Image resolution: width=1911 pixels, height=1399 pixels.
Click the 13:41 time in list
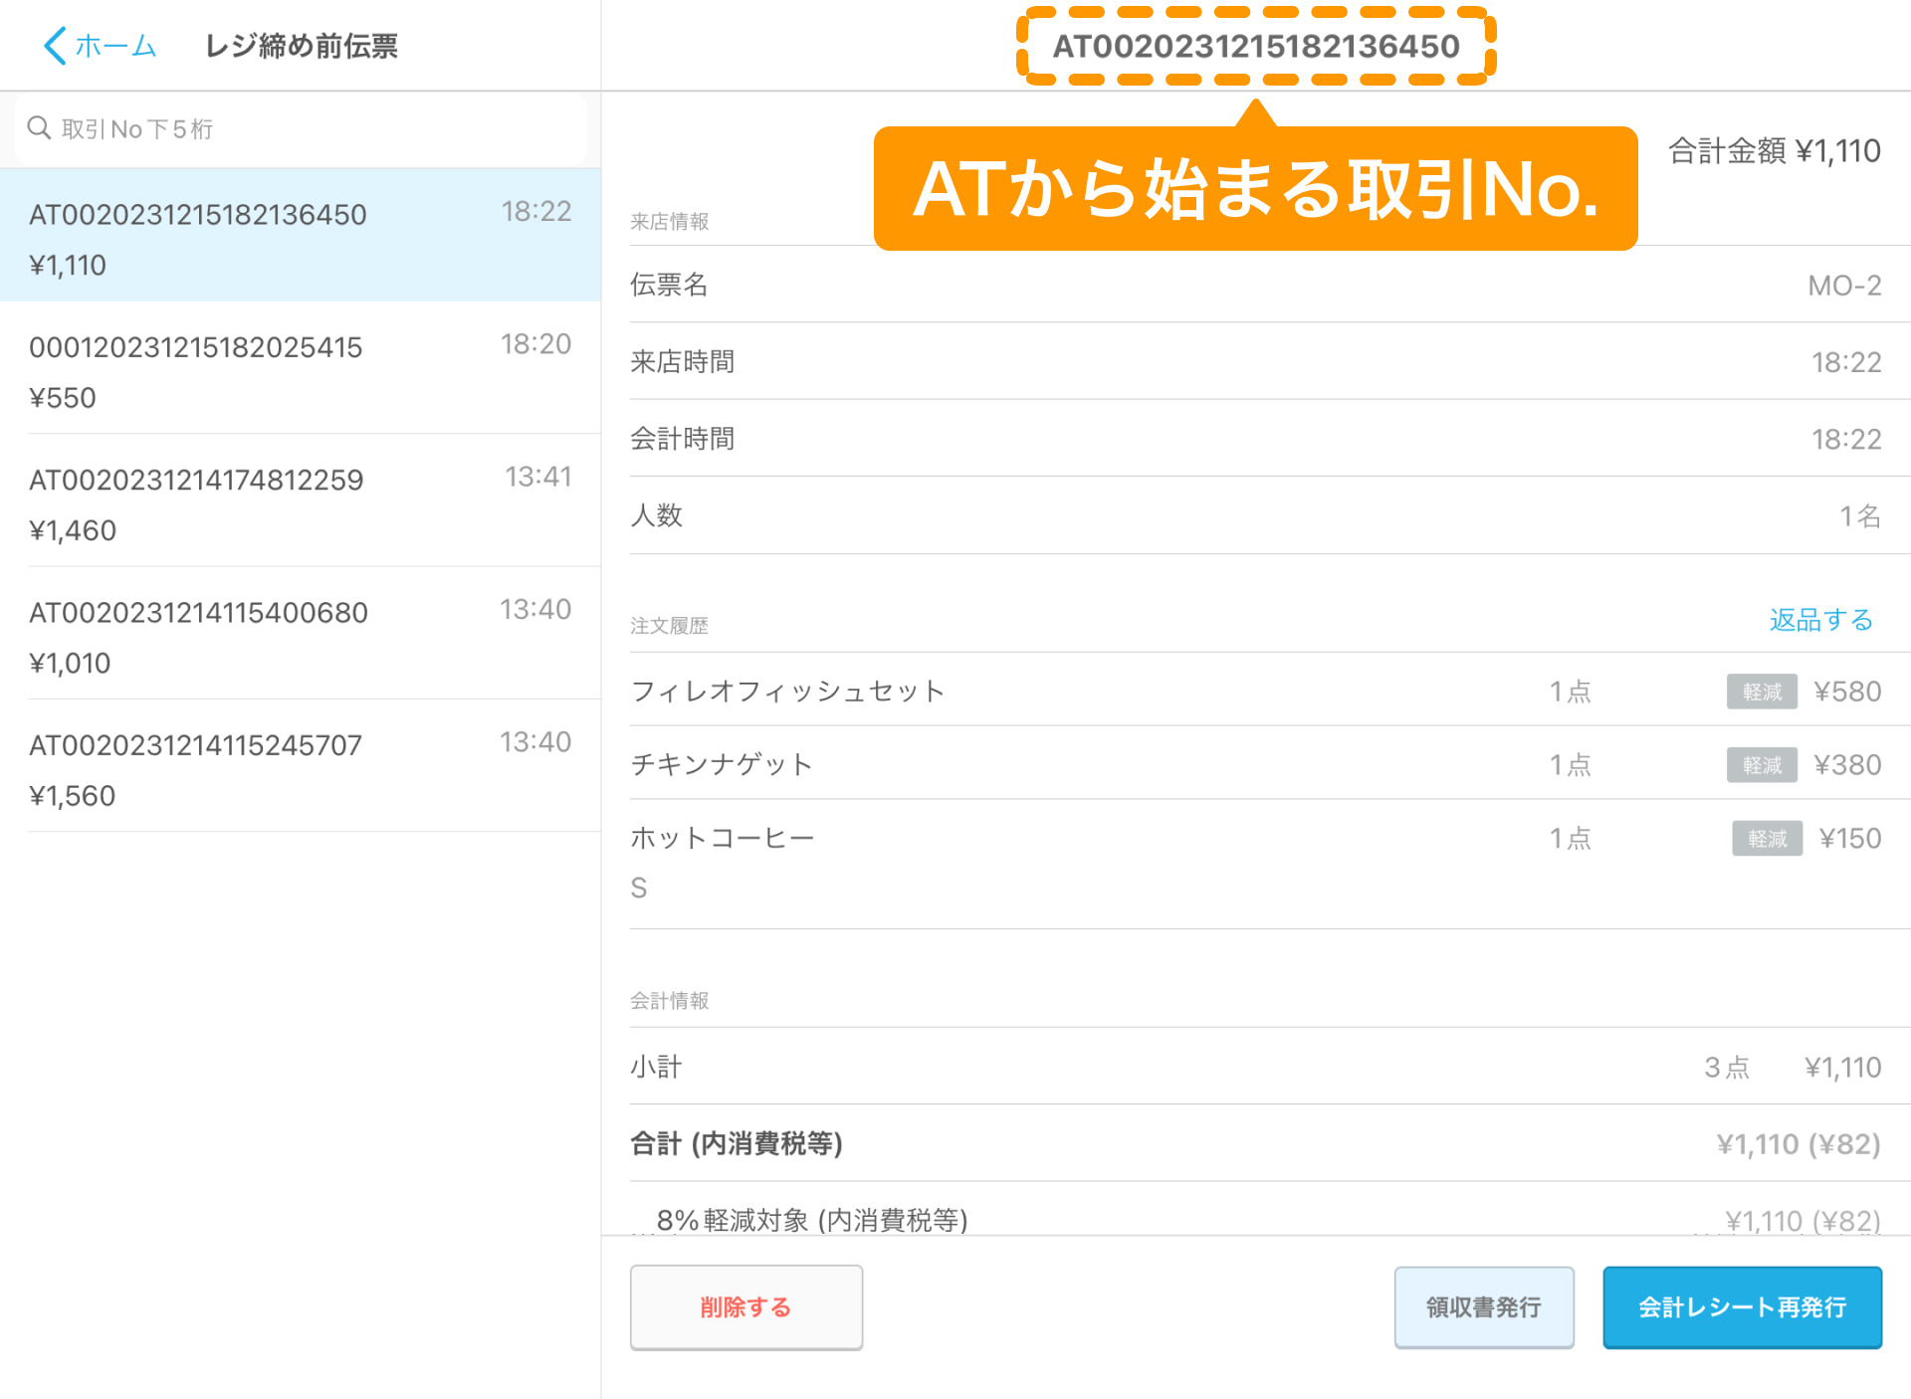click(x=537, y=477)
